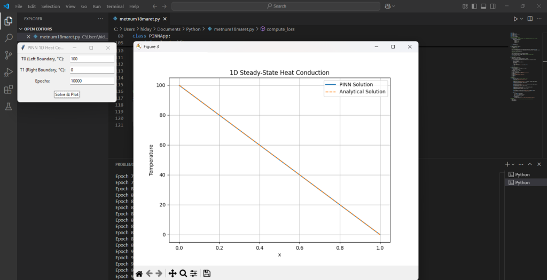Select the Pan axes tool in figure toolbar
The image size is (547, 280).
coord(173,274)
